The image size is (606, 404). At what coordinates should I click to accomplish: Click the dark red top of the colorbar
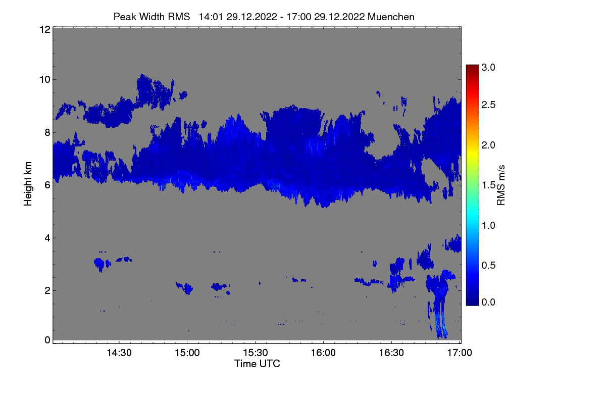(x=472, y=68)
